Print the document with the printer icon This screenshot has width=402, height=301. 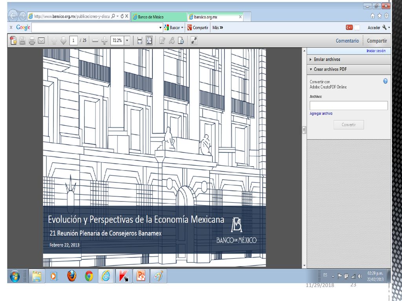[x=32, y=40]
